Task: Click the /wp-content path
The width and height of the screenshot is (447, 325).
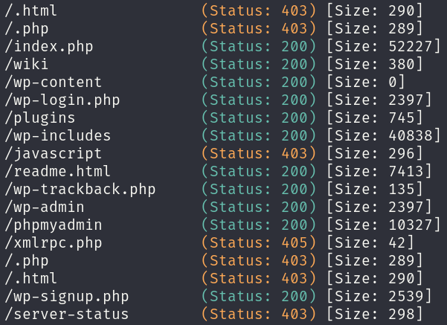Action: (54, 83)
